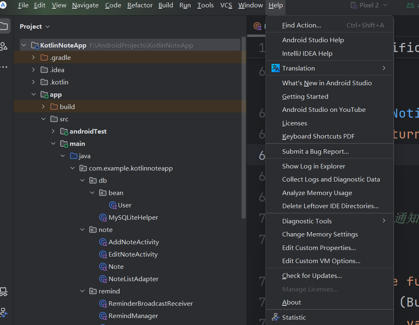The image size is (419, 325).
Task: Click the AddNoteActivity file icon
Action: (103, 242)
